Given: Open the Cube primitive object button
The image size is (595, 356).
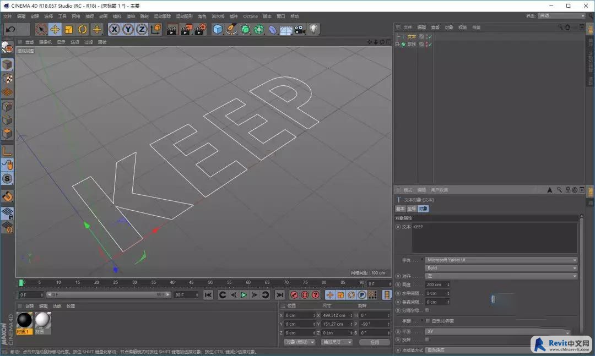Looking at the screenshot, I should 218,29.
